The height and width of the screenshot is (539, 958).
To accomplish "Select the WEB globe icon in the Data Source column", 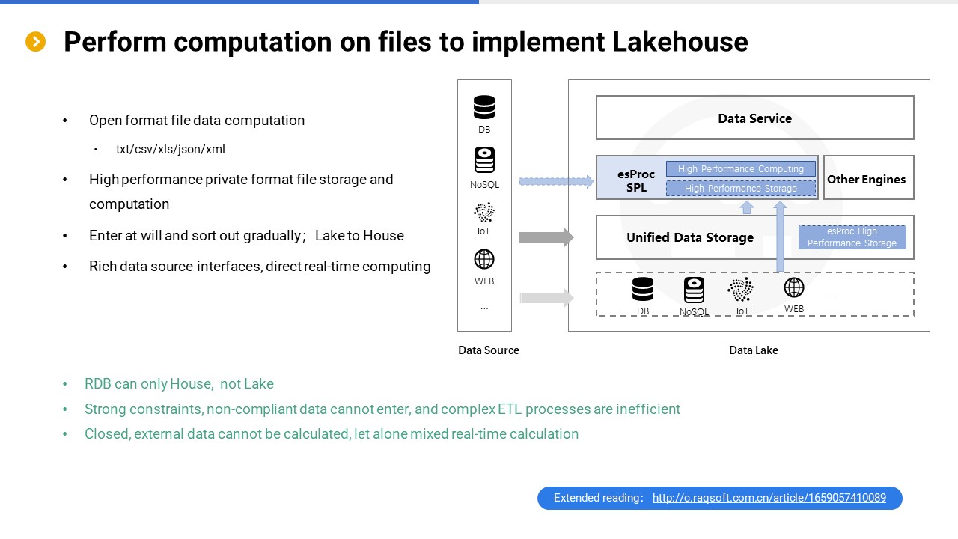I will coord(484,259).
